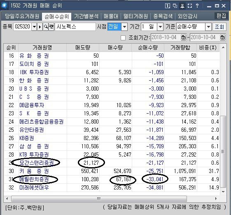Click the 비중(%) column header
Viewport: 231px width, 215px height.
[x=208, y=48]
